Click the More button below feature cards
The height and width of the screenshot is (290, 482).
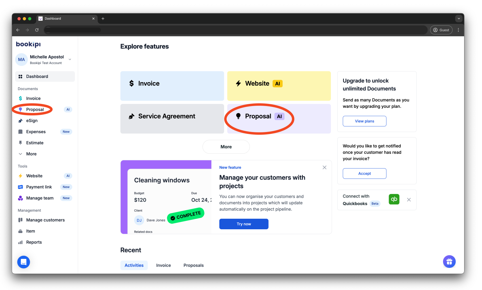click(226, 147)
